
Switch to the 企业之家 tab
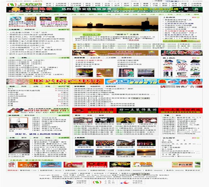tap(95, 58)
